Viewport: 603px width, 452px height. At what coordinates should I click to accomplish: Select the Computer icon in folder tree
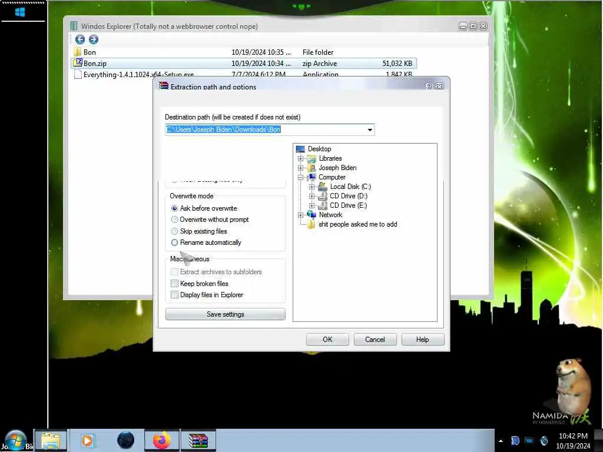click(x=312, y=177)
